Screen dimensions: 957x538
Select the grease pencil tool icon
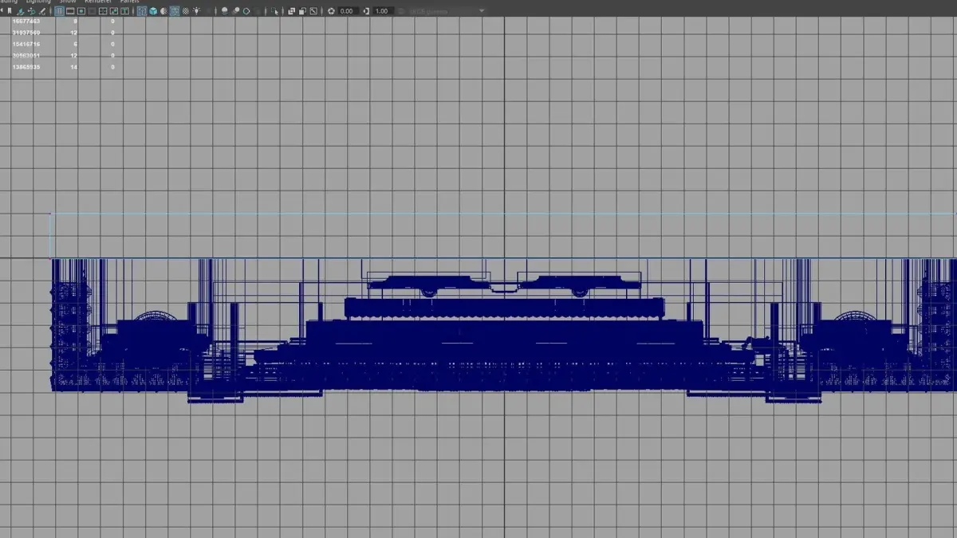[42, 11]
